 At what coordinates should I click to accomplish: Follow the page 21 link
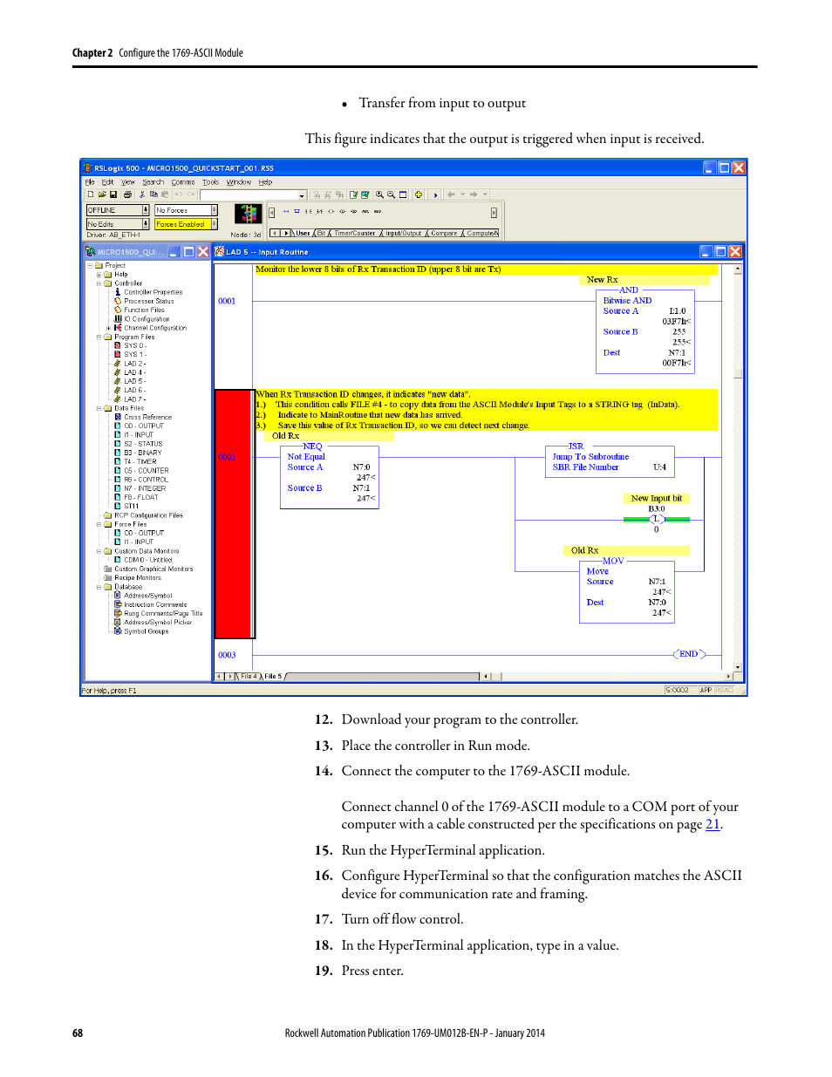pos(713,824)
